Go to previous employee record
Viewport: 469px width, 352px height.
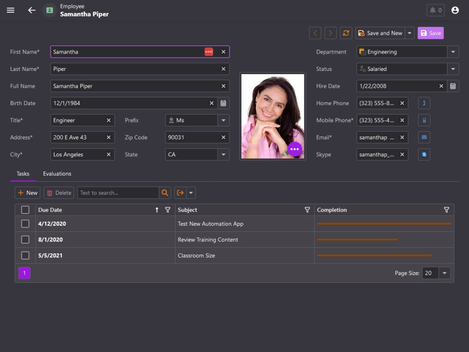pyautogui.click(x=315, y=33)
